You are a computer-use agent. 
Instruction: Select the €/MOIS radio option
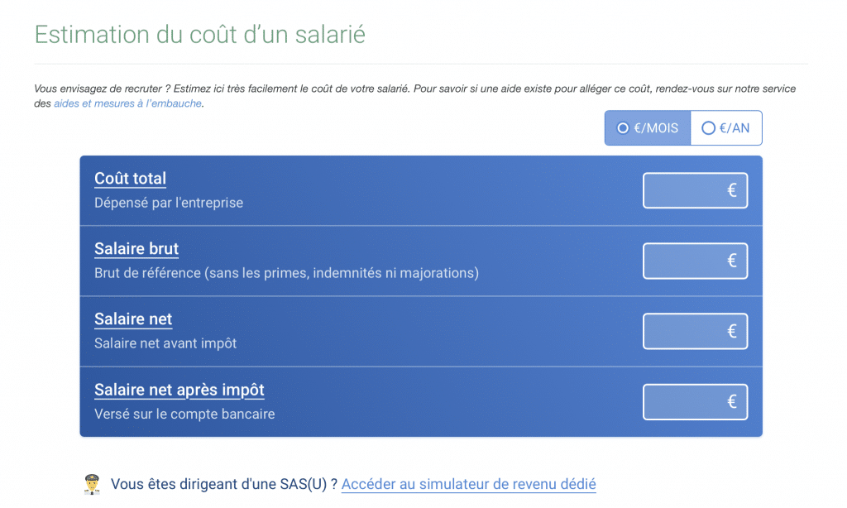coord(648,128)
